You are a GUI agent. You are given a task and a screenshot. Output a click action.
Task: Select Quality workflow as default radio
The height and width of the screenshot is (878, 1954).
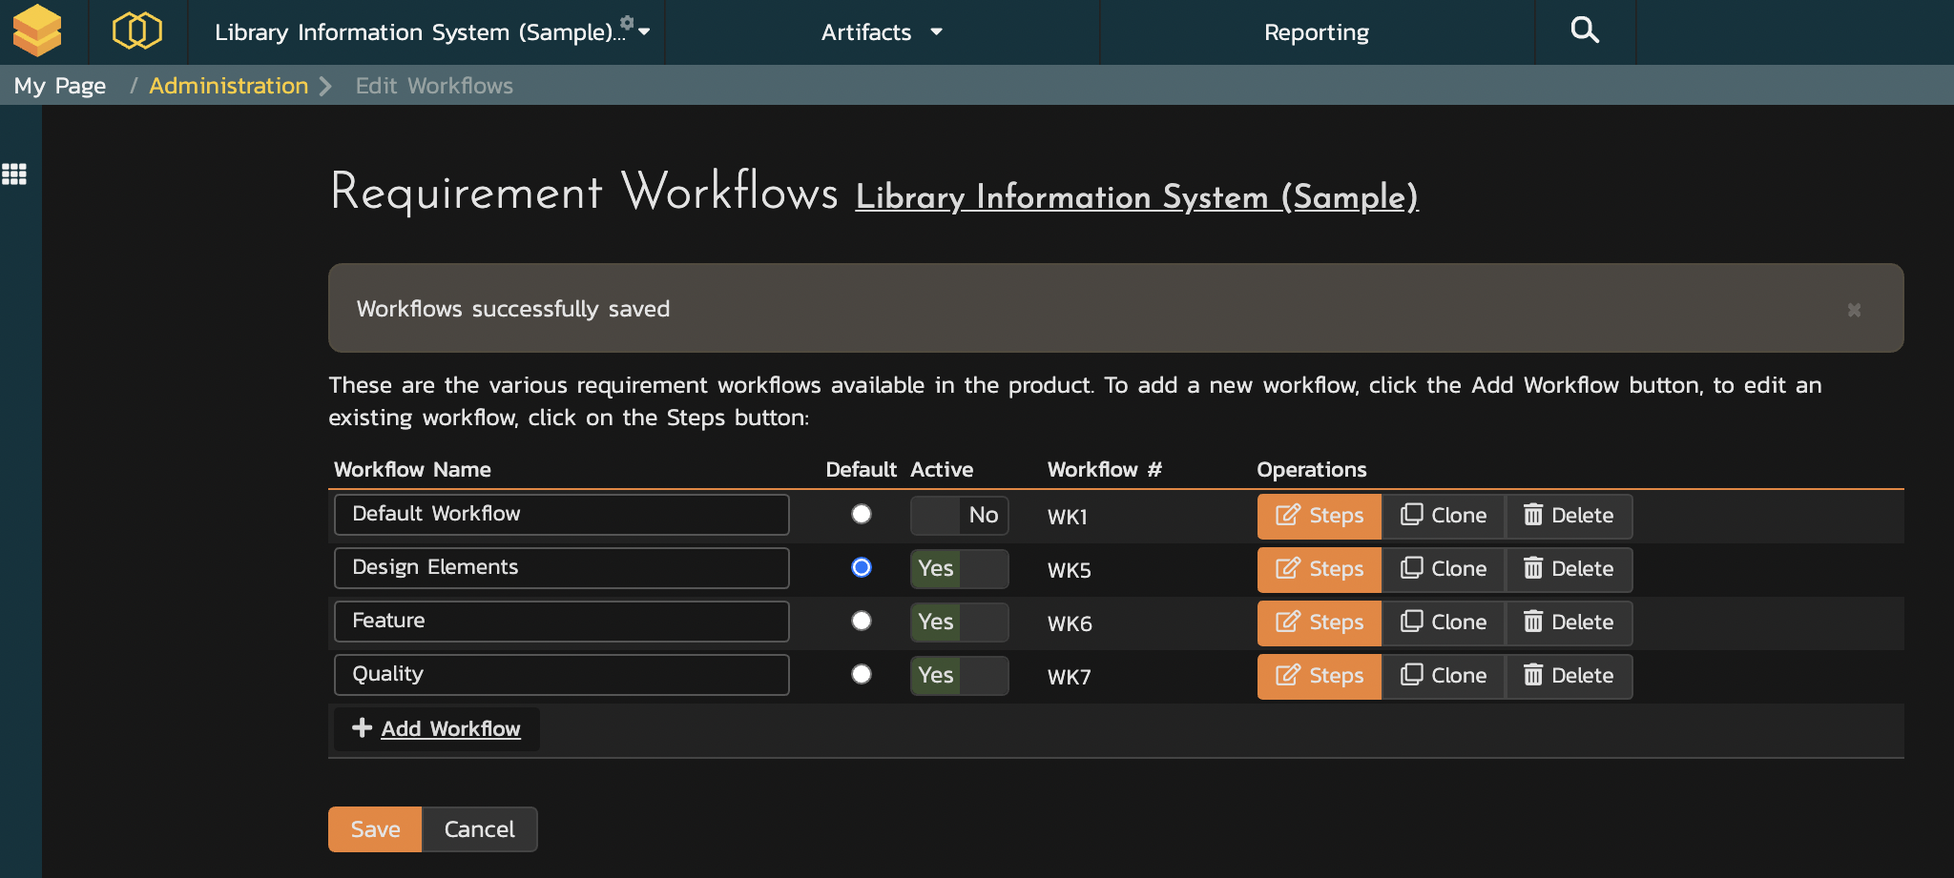[862, 675]
